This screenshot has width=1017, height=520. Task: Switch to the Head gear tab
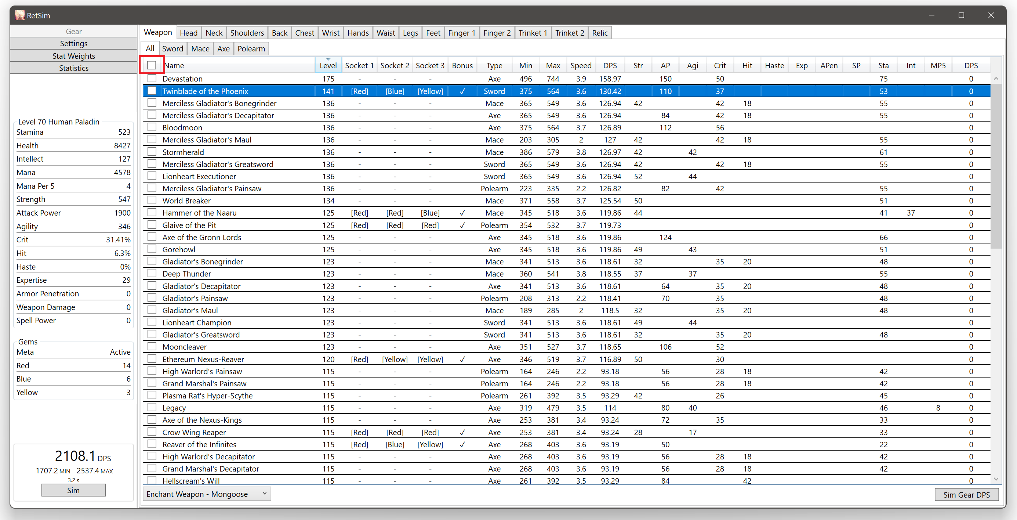click(189, 33)
